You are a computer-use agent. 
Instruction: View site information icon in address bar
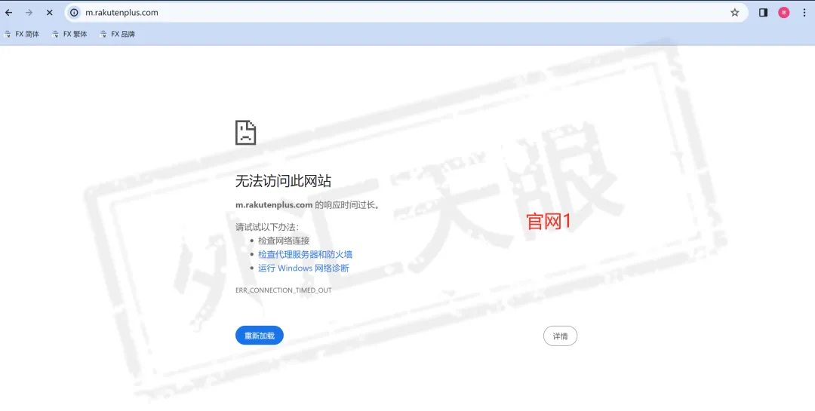tap(74, 13)
